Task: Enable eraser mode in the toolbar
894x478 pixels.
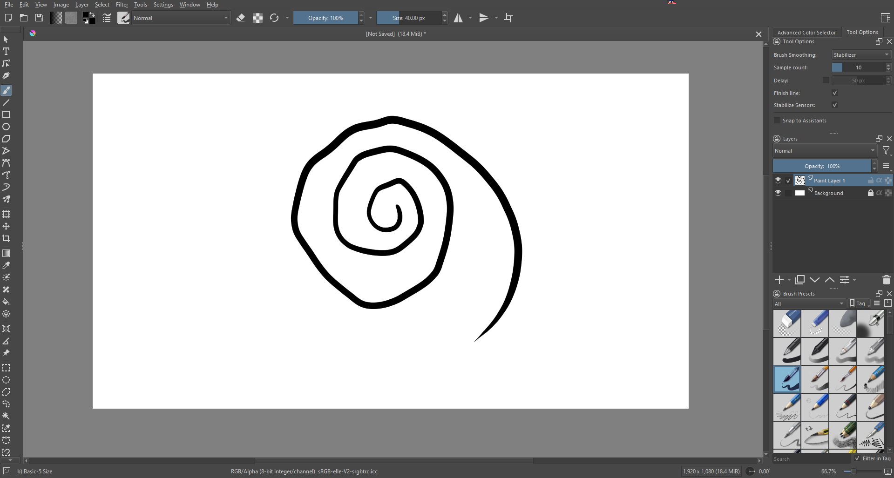Action: (x=241, y=18)
